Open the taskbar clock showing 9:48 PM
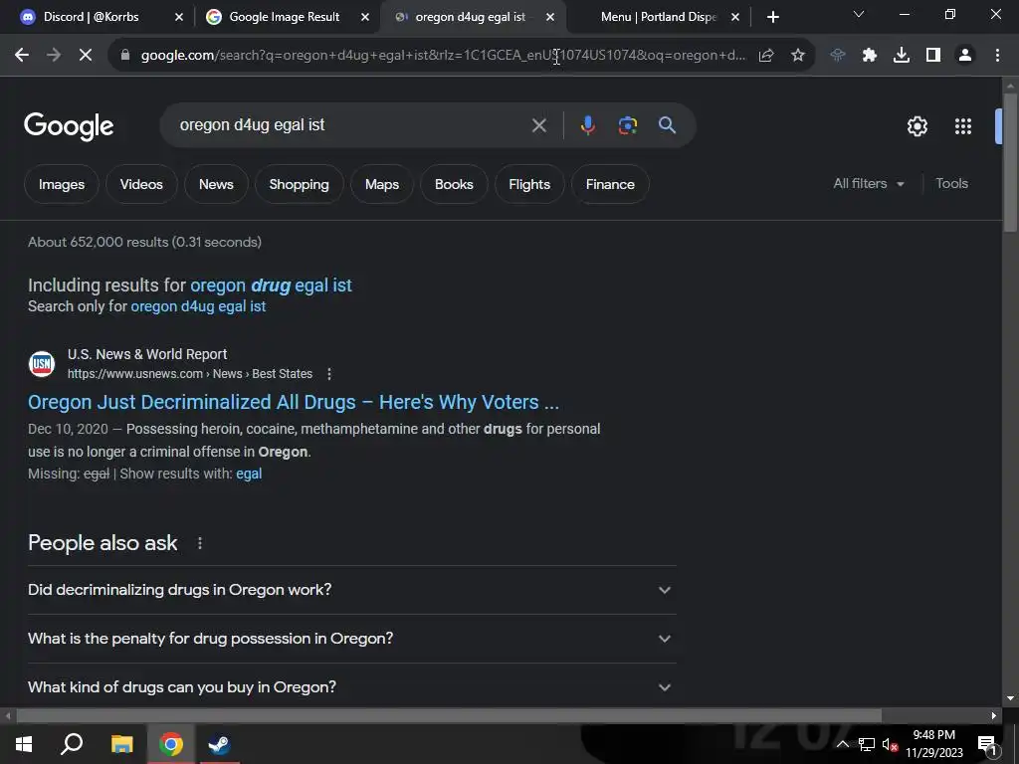Viewport: 1019px width, 764px height. [x=934, y=744]
